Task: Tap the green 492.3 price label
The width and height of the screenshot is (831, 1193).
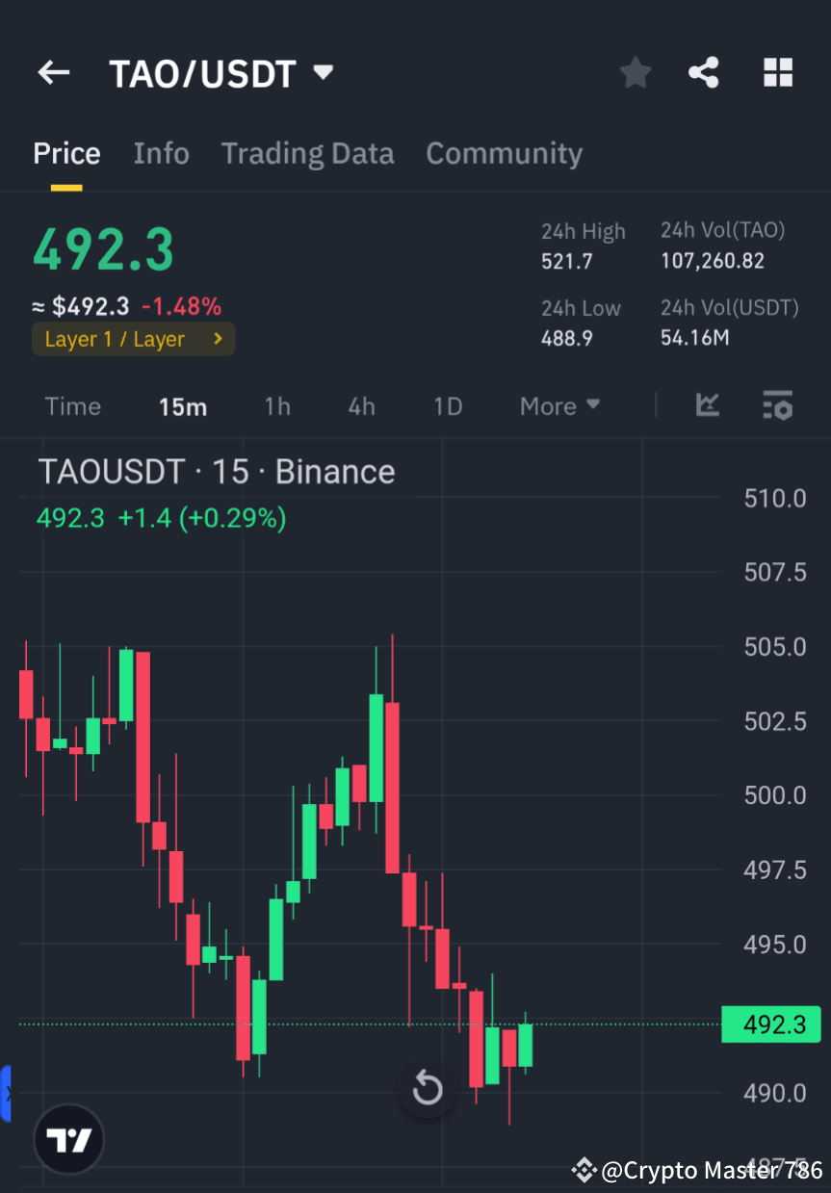Action: click(770, 1024)
